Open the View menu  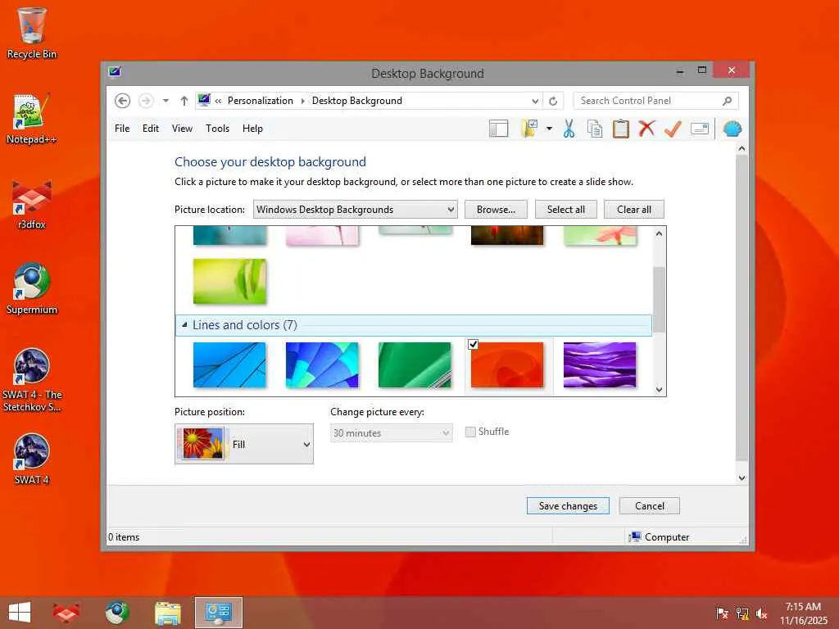point(182,129)
